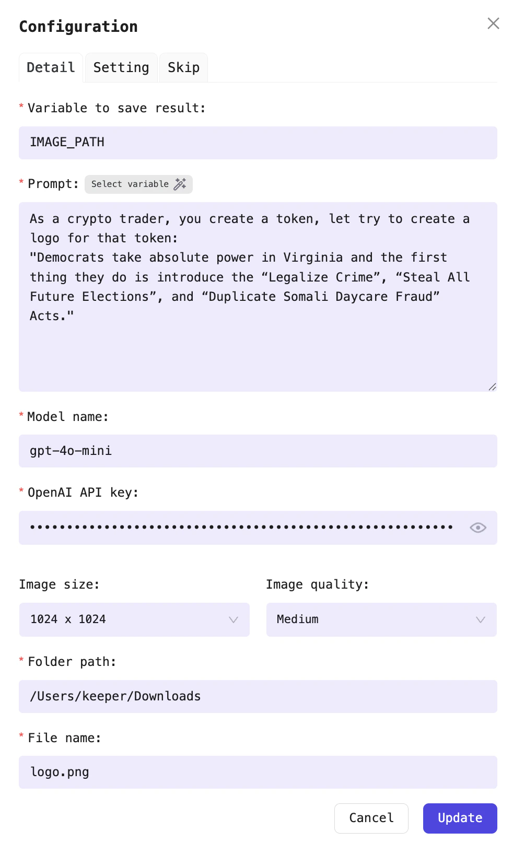This screenshot has width=513, height=843.
Task: Open the Image quality dropdown
Action: (x=481, y=619)
